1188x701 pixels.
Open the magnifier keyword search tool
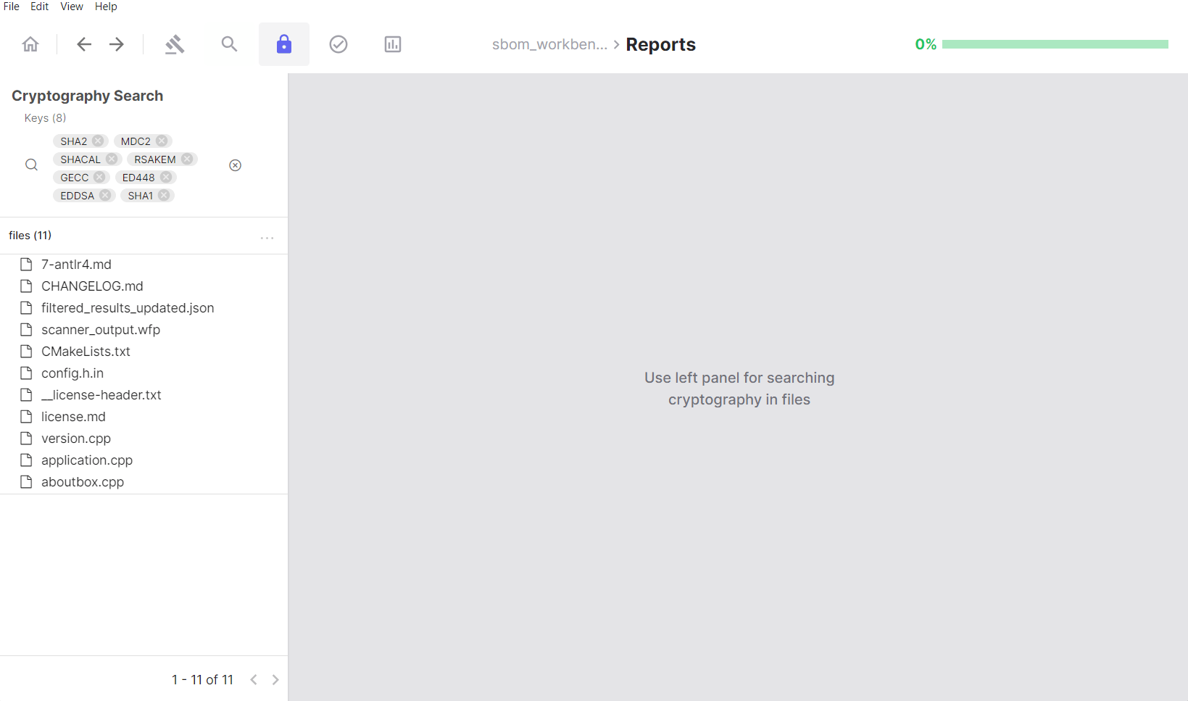click(x=229, y=44)
